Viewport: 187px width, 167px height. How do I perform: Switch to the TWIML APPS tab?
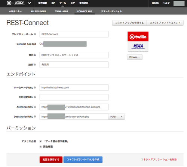[x=62, y=11]
